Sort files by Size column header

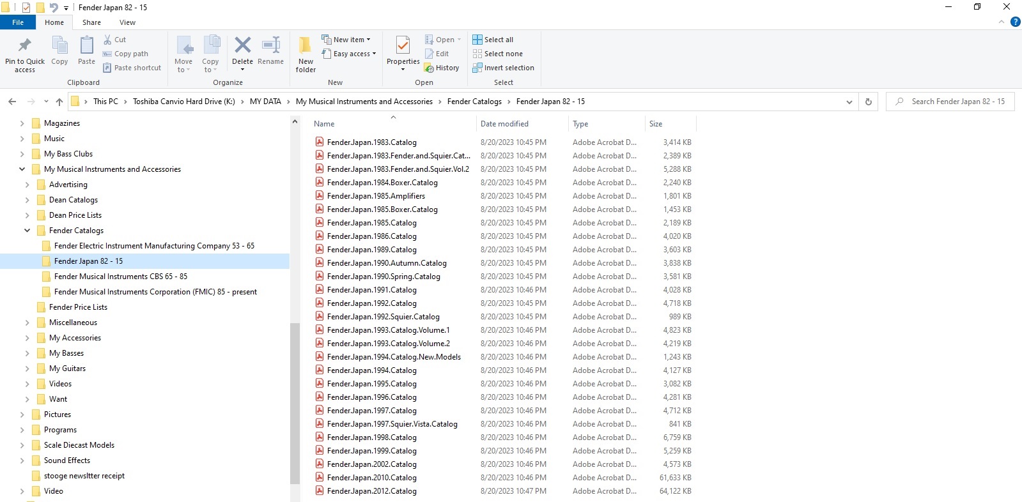[670, 124]
